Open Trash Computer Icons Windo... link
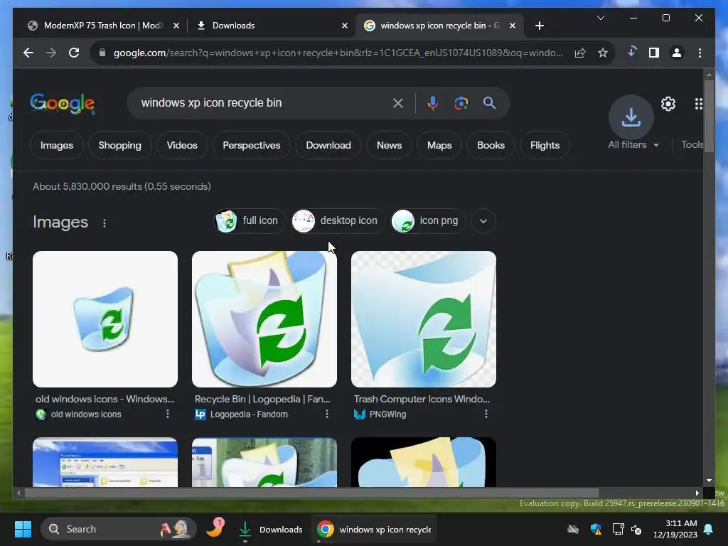The width and height of the screenshot is (728, 546). (422, 400)
